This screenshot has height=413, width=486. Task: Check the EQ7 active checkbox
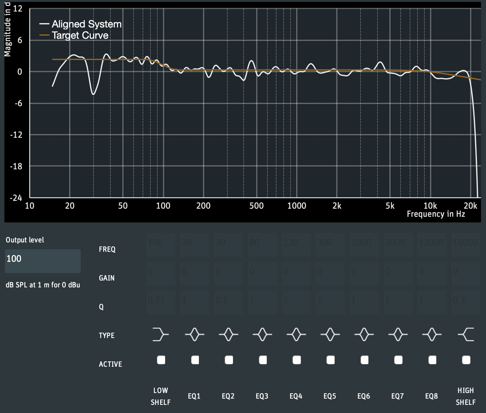pos(398,360)
